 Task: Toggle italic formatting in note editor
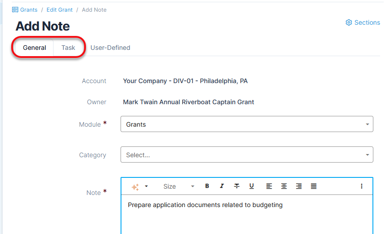click(x=222, y=186)
